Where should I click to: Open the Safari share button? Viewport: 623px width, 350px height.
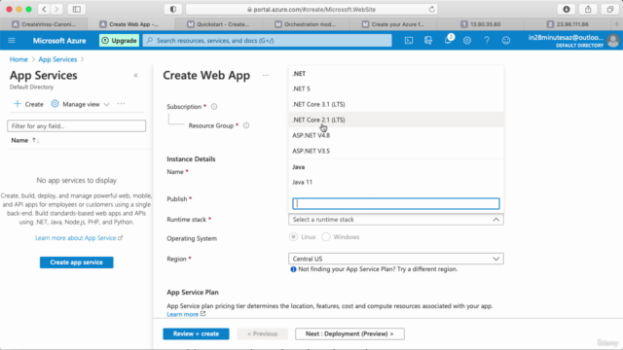[x=588, y=9]
